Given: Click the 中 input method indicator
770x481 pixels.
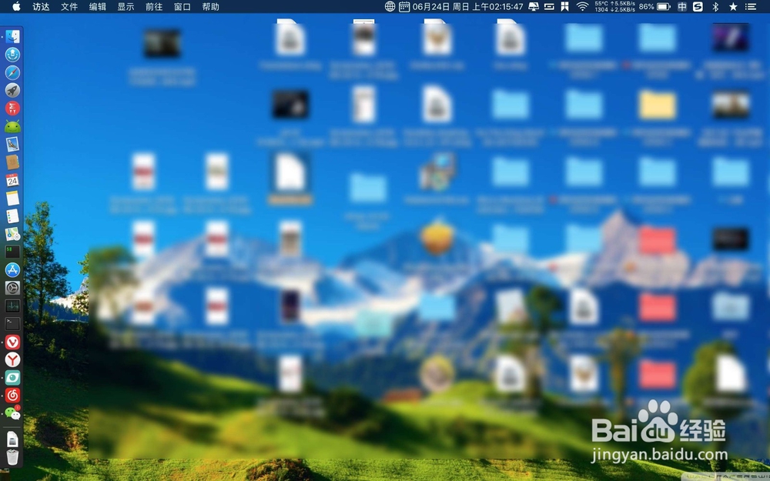Looking at the screenshot, I should click(682, 6).
